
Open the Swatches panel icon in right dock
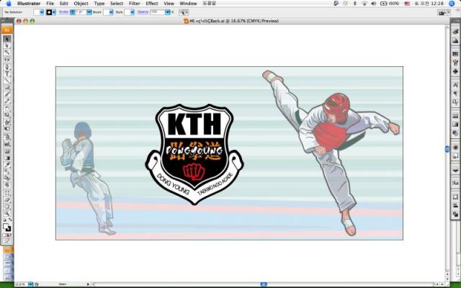[x=455, y=54]
